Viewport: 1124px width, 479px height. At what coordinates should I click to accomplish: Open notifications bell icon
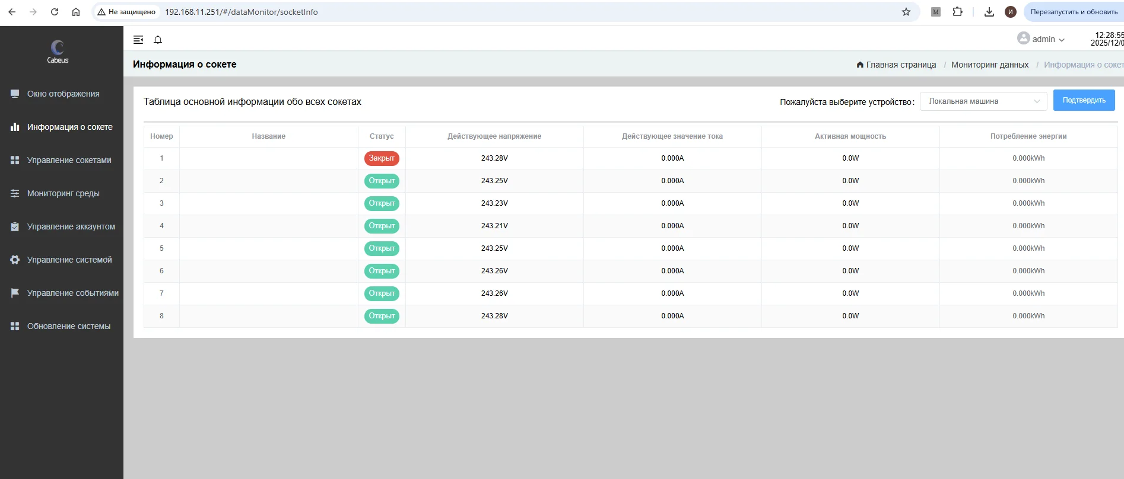pyautogui.click(x=158, y=40)
